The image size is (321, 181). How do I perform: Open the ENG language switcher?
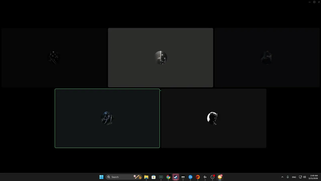(294, 177)
